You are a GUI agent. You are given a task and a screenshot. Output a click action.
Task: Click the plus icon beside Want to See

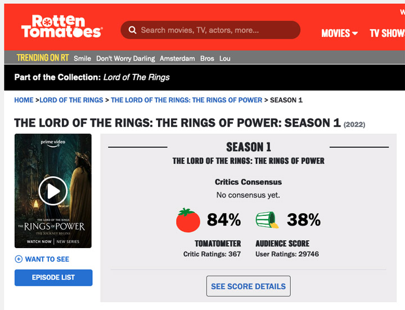[19, 259]
